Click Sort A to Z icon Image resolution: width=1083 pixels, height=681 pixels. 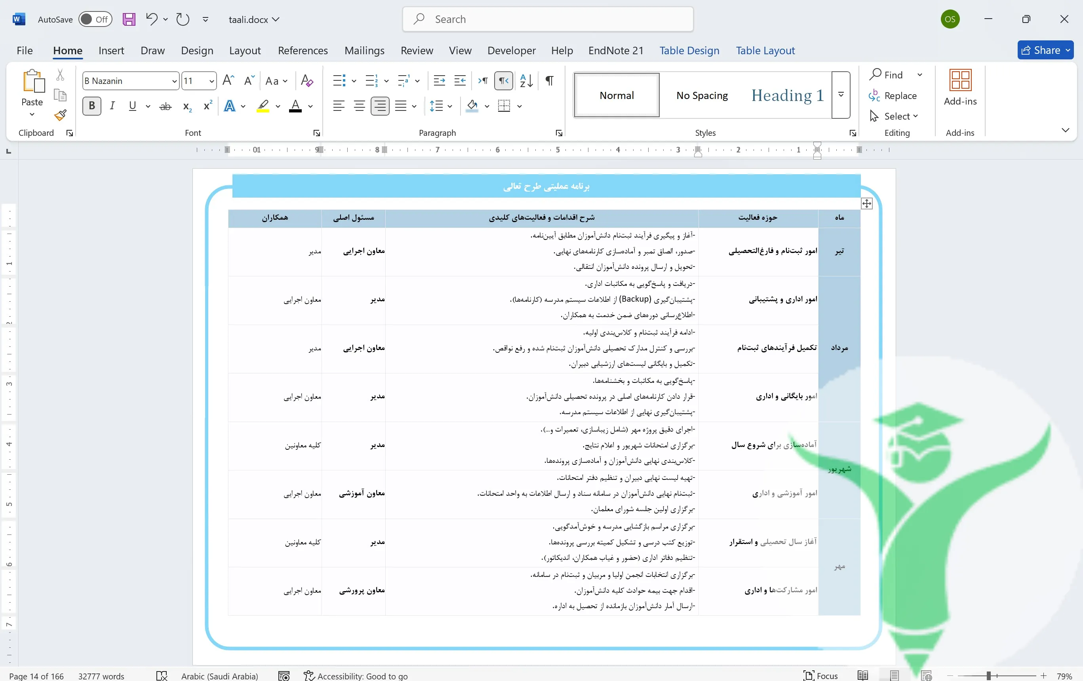click(x=526, y=81)
